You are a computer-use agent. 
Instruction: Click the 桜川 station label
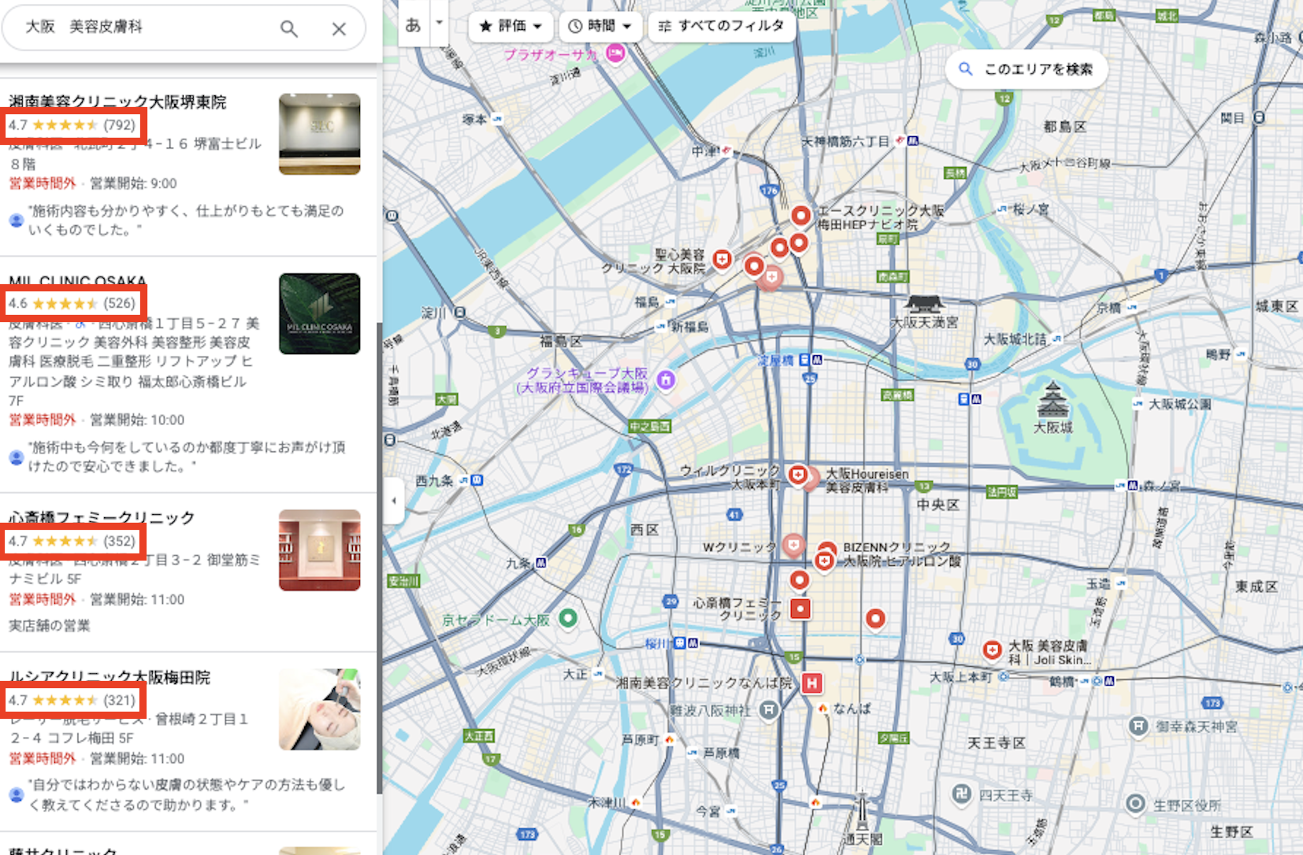657,643
